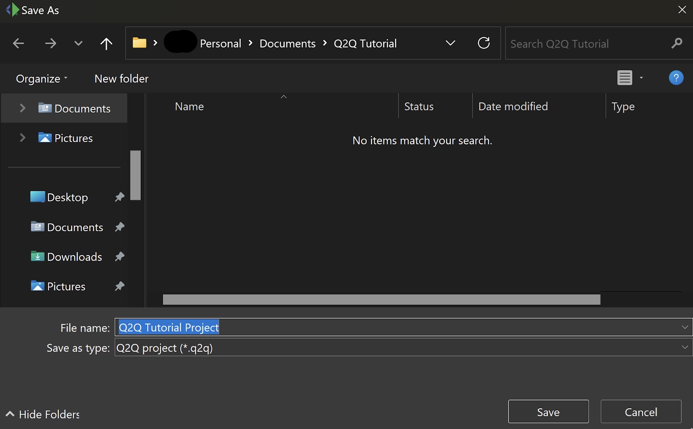Click the Desktop folder icon in sidebar
This screenshot has height=429, width=693.
[x=38, y=197]
